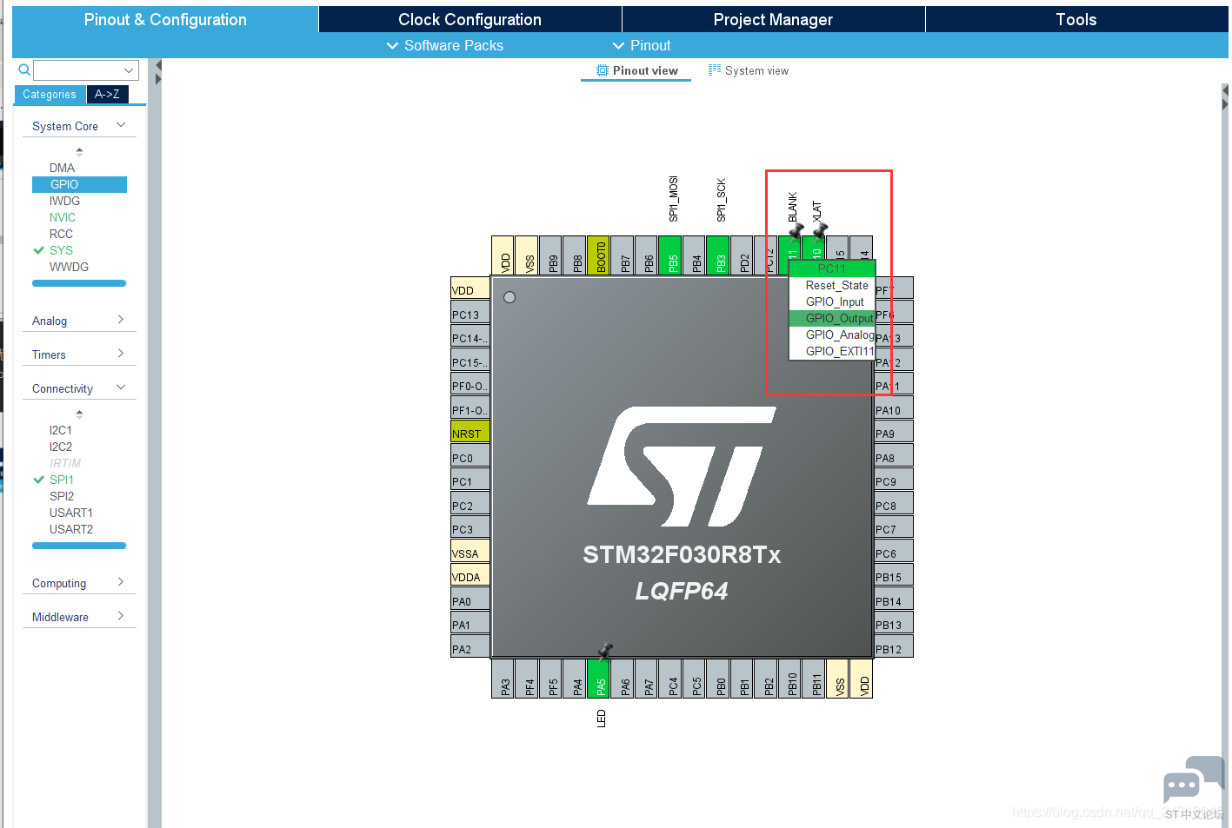Choose Reset_State in PC11 menu
This screenshot has width=1232, height=828.
click(832, 285)
